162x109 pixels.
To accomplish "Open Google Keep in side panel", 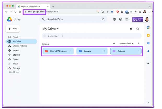I will pyautogui.click(x=148, y=35).
